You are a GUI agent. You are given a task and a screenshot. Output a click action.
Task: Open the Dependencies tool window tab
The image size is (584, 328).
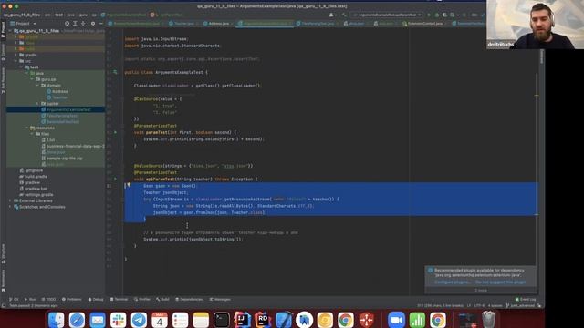coord(189,299)
